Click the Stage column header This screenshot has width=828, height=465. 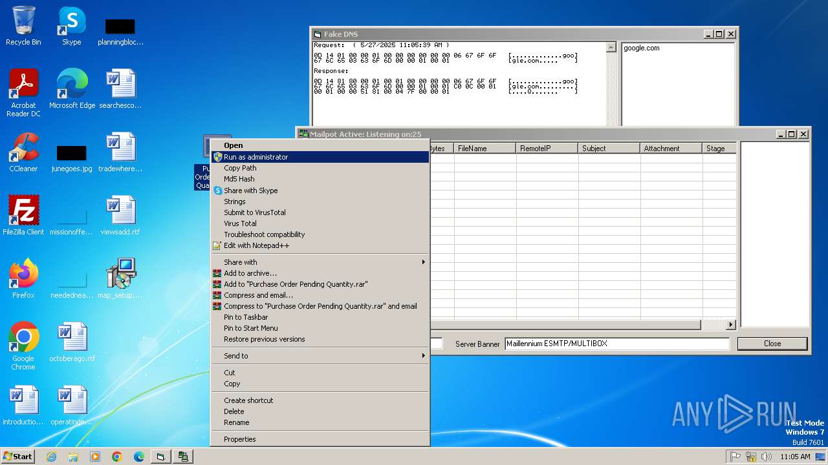719,149
